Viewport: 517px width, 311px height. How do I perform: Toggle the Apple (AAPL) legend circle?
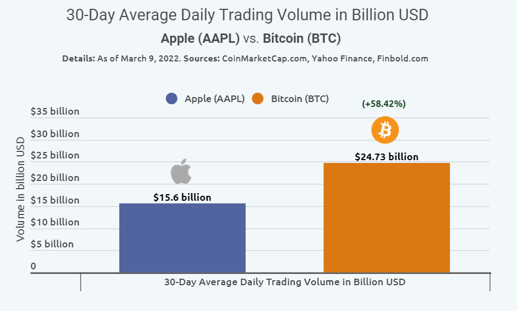pos(171,99)
